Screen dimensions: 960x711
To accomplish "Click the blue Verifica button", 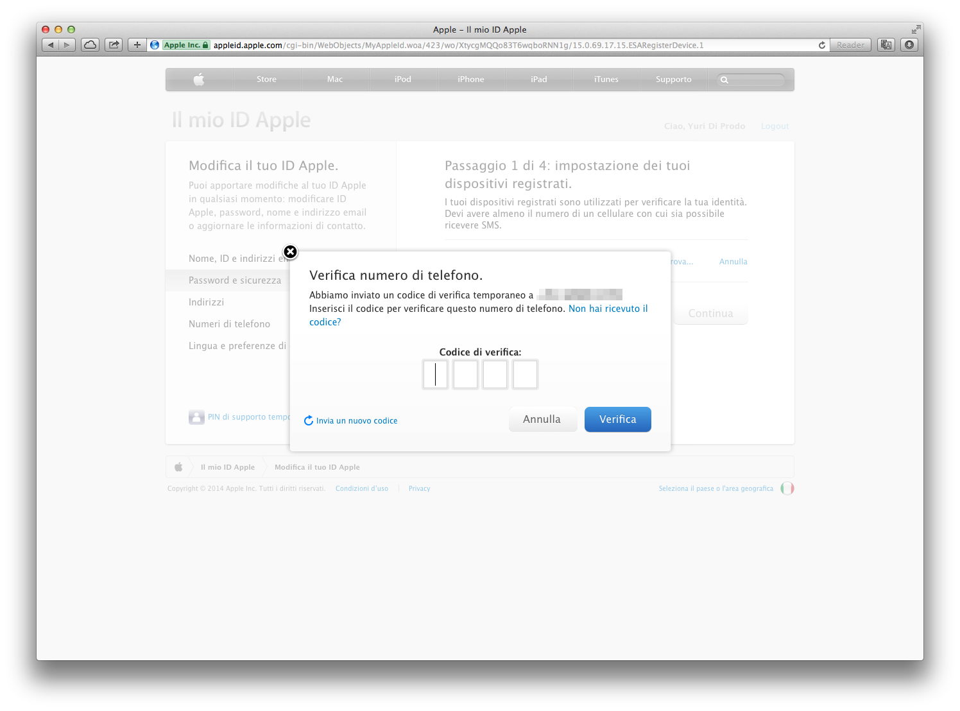I will [x=618, y=419].
